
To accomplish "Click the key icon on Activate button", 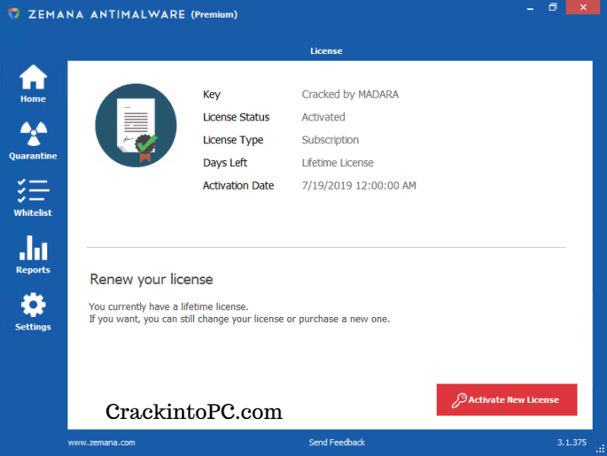I will [459, 400].
